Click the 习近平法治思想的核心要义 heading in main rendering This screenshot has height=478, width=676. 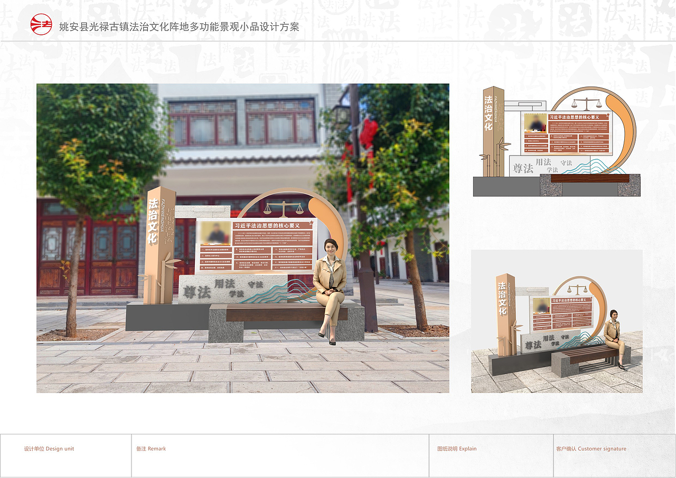click(x=267, y=225)
